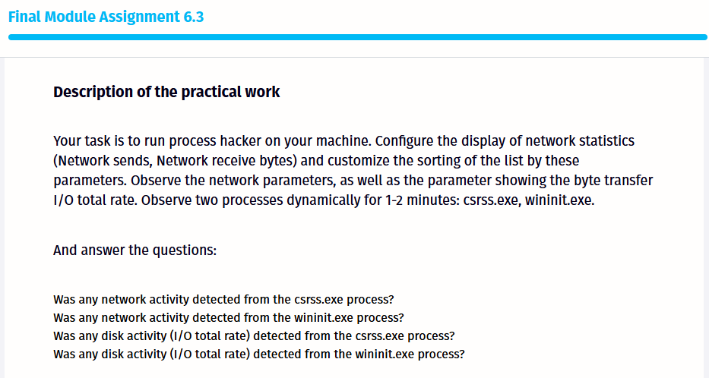Viewport: 709px width, 378px height.
Task: Click the number "6.3" in the title
Action: 194,17
